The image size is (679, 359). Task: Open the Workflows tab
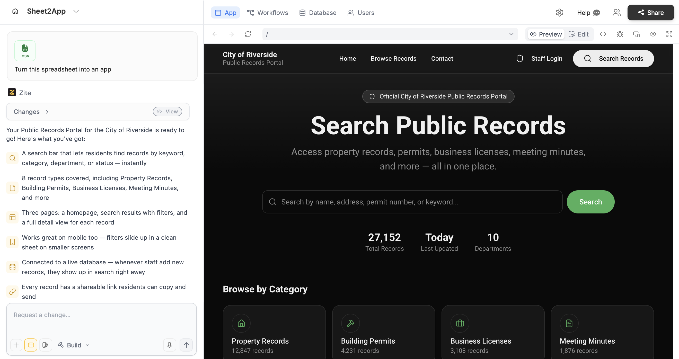tap(267, 13)
